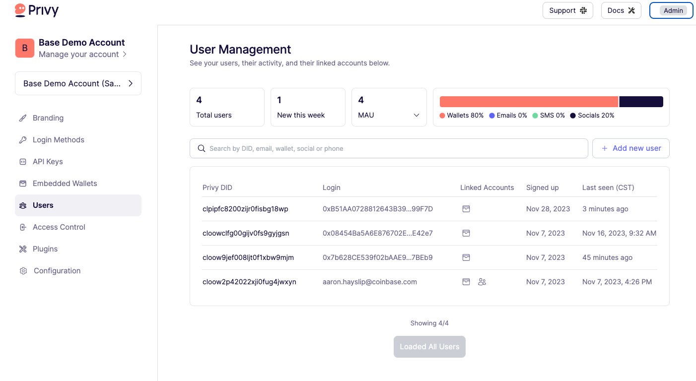Select user cloowclfg00gijv0fs9gyjgsn
This screenshot has height=381, width=696.
246,233
